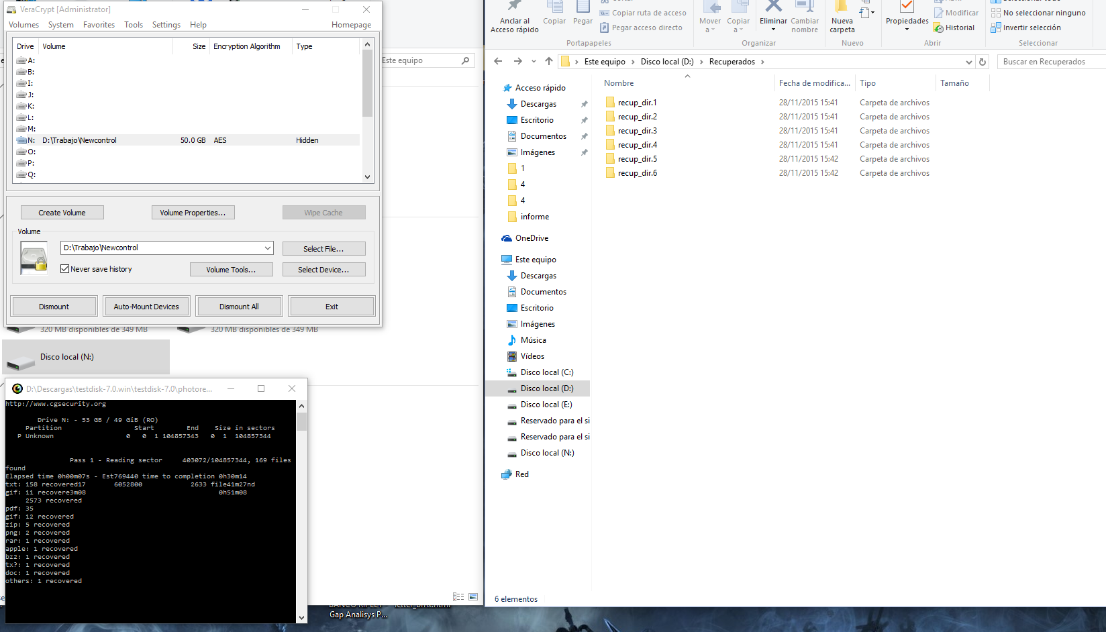Click the VeraCrypt volume lock icon
The width and height of the screenshot is (1106, 632).
click(34, 260)
